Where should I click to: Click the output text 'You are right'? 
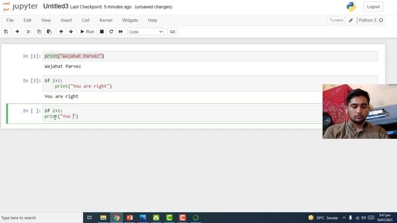[61, 97]
